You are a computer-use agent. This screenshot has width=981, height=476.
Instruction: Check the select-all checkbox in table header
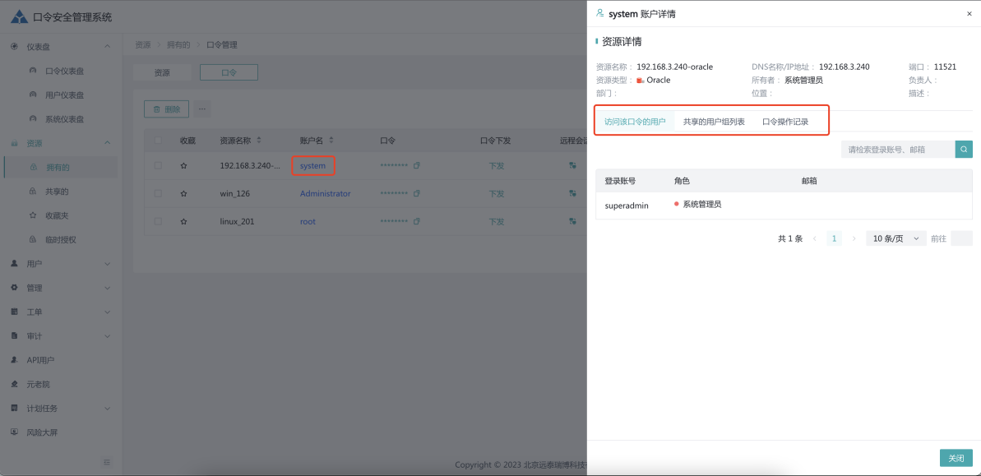pos(158,141)
